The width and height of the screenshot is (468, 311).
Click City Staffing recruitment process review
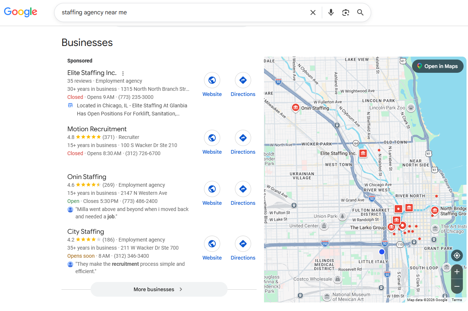coord(130,268)
